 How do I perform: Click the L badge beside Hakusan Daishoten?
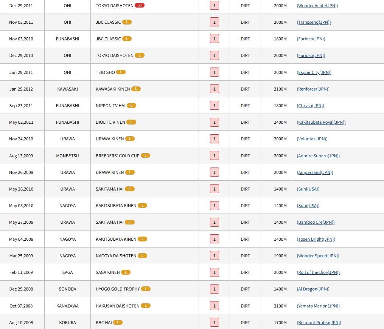(146, 306)
